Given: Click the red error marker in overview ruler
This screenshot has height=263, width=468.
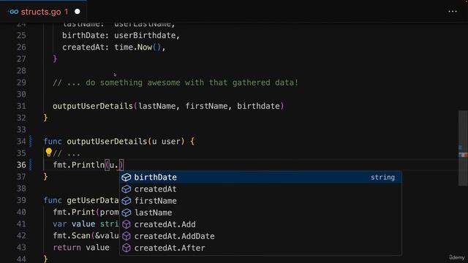Looking at the screenshot, I should pyautogui.click(x=465, y=155).
